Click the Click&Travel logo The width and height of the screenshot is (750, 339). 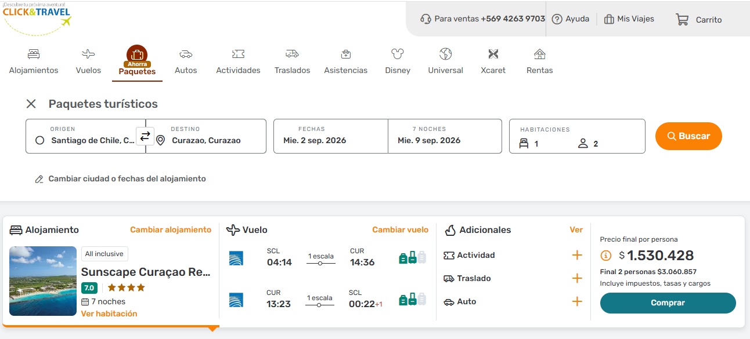point(37,16)
